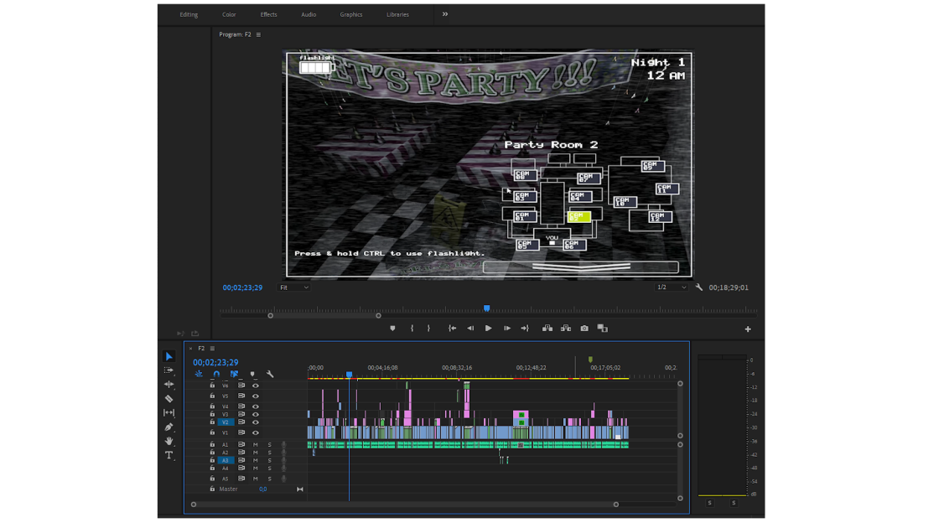
Task: Select the Type tool
Action: pos(169,456)
